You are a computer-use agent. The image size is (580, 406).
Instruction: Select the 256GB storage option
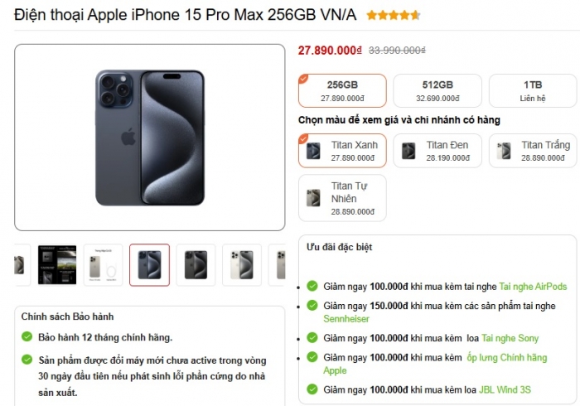(342, 90)
